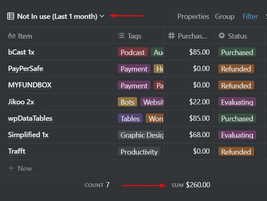
Task: Click the list icon in the Tags header
Action: (121, 36)
